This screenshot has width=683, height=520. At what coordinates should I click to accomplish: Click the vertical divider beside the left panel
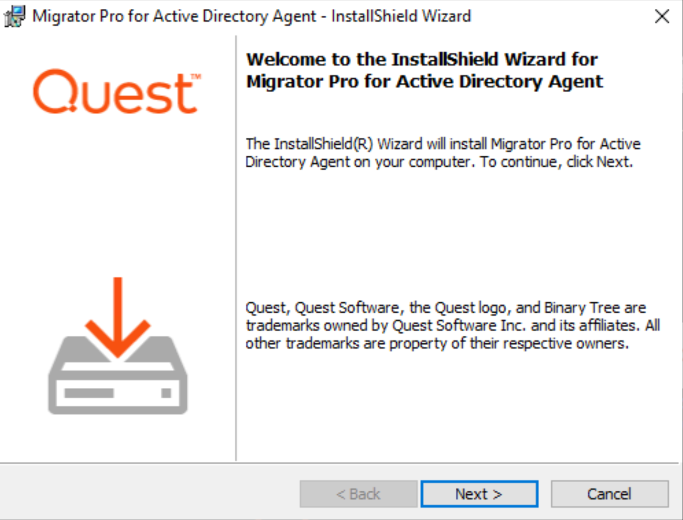(236, 247)
